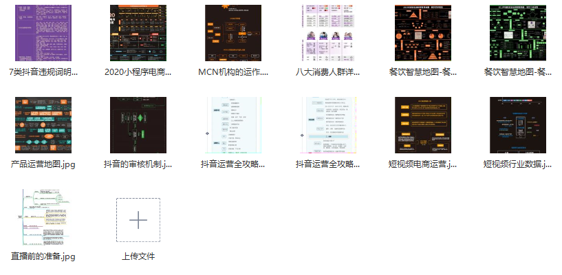This screenshot has height=275, width=562.
Task: Click the plus icon to upload a file
Action: tap(138, 220)
